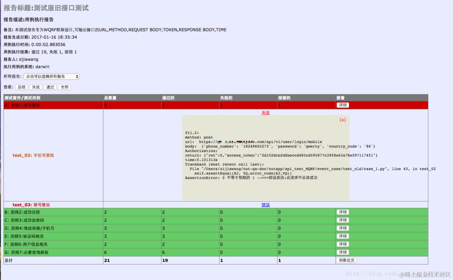
Task: Click the 失败的 column header
Action: point(226,98)
